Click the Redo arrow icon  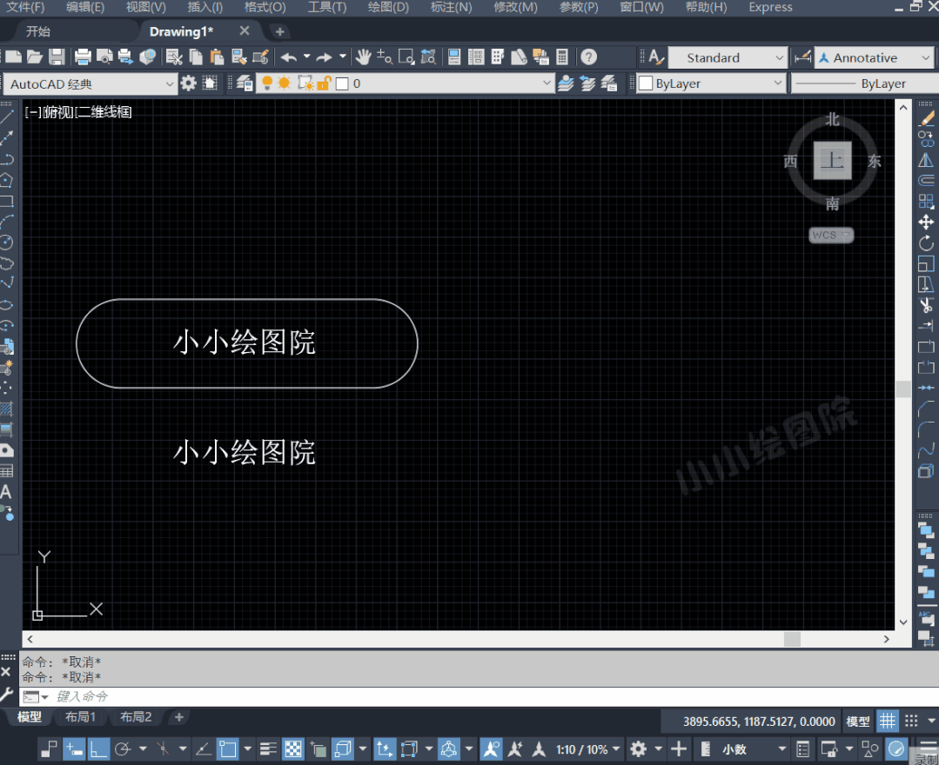coord(324,57)
